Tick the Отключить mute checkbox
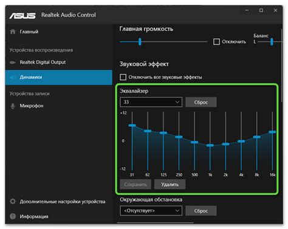Image resolution: width=288 pixels, height=229 pixels. tap(216, 42)
